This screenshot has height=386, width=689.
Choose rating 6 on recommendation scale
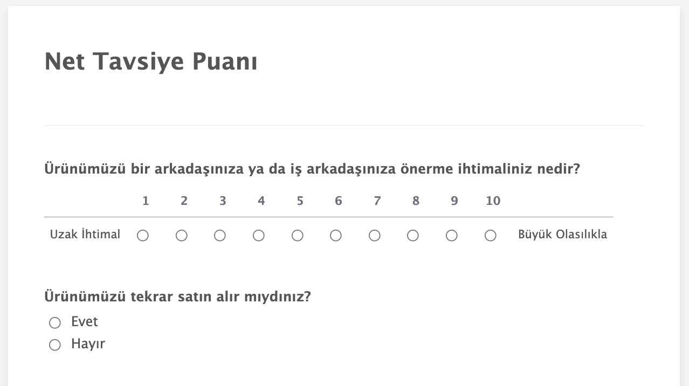[336, 236]
